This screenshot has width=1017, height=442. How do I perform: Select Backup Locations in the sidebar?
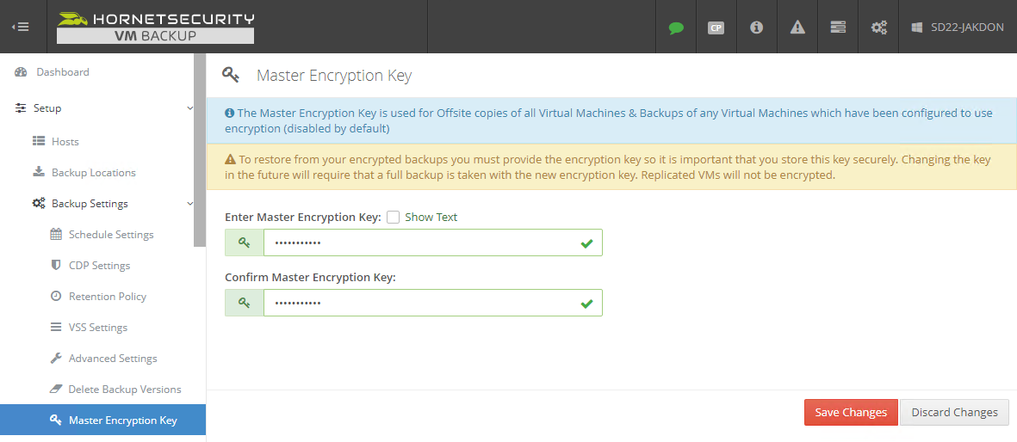click(x=93, y=173)
